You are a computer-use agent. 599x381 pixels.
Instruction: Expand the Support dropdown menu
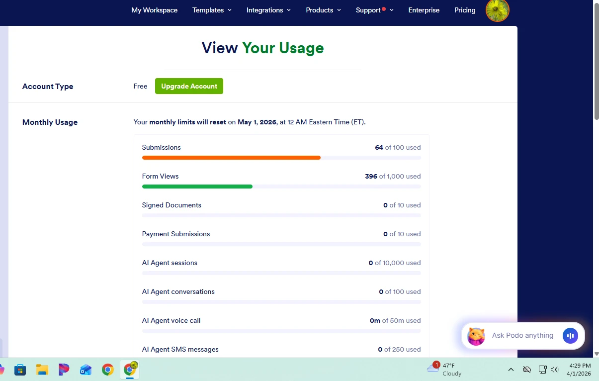click(374, 10)
